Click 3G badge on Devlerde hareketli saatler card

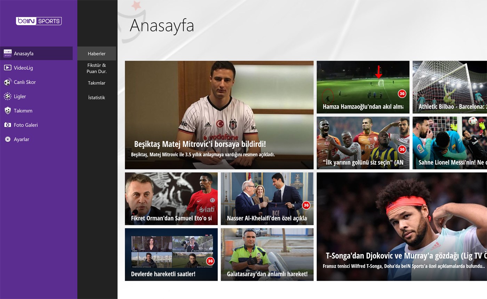coord(210,261)
